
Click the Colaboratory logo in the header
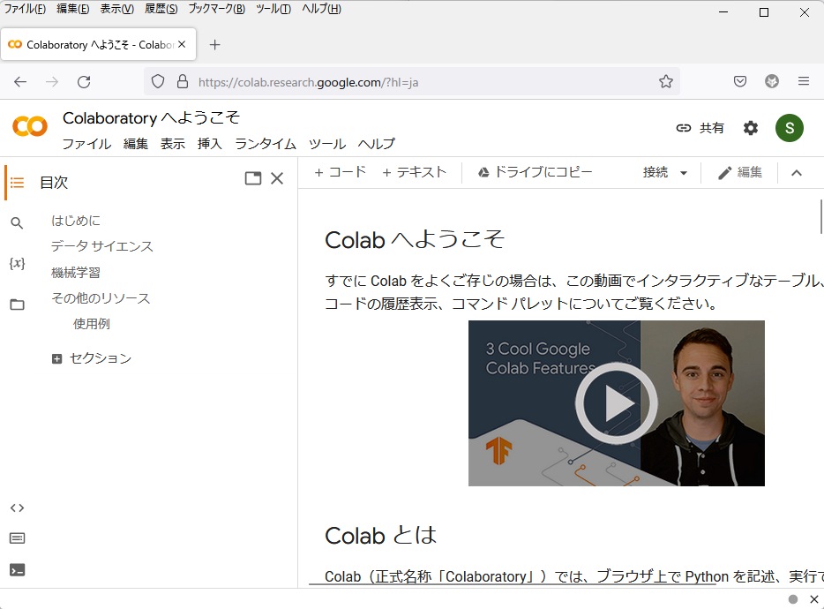[29, 126]
